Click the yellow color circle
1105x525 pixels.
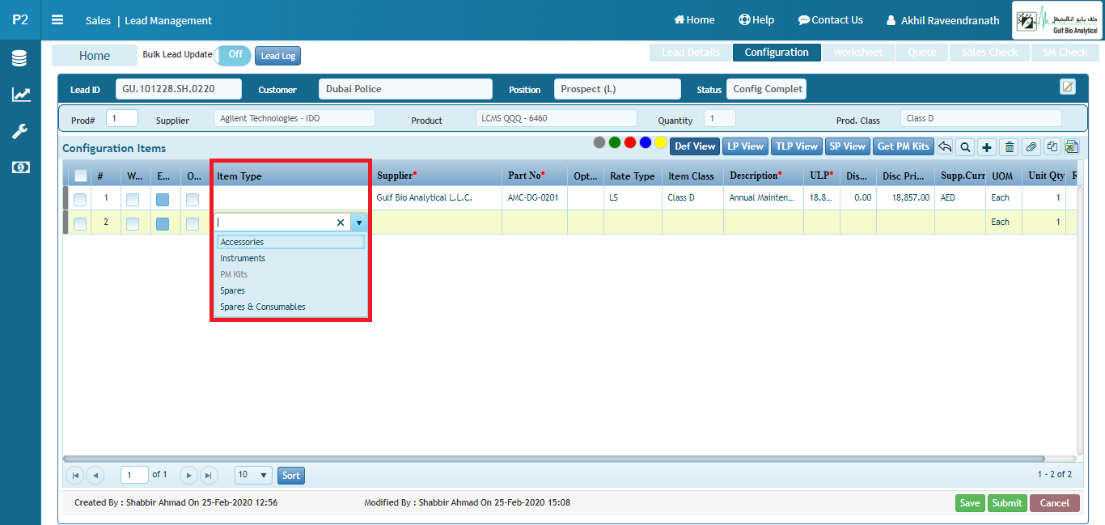pyautogui.click(x=661, y=142)
